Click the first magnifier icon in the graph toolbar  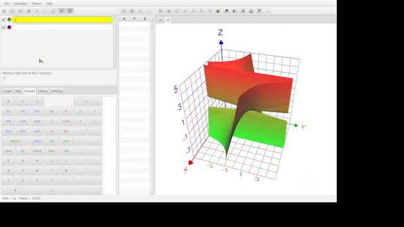(x=194, y=11)
